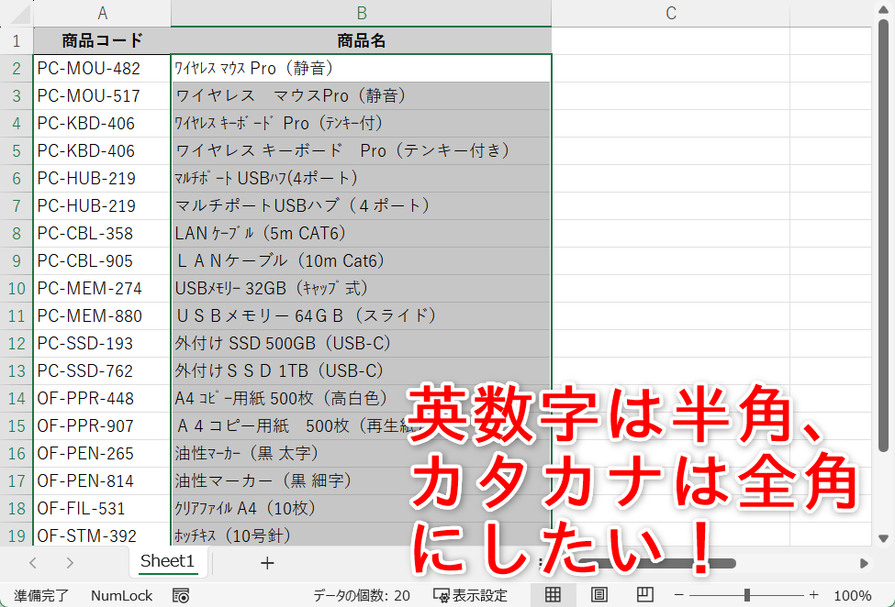Viewport: 895px width, 607px height.
Task: Click the 準備完了 status area
Action: 41,594
